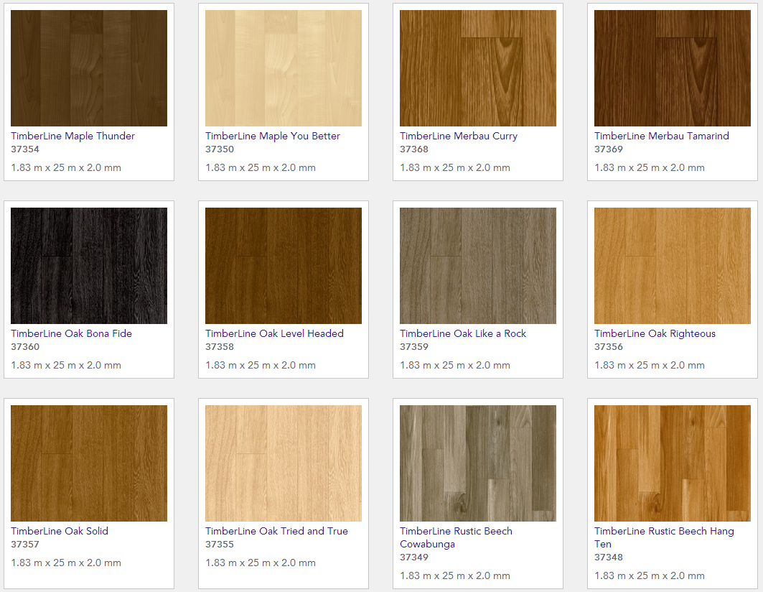
Task: Open the Oak Righteous swatch image
Action: click(673, 266)
